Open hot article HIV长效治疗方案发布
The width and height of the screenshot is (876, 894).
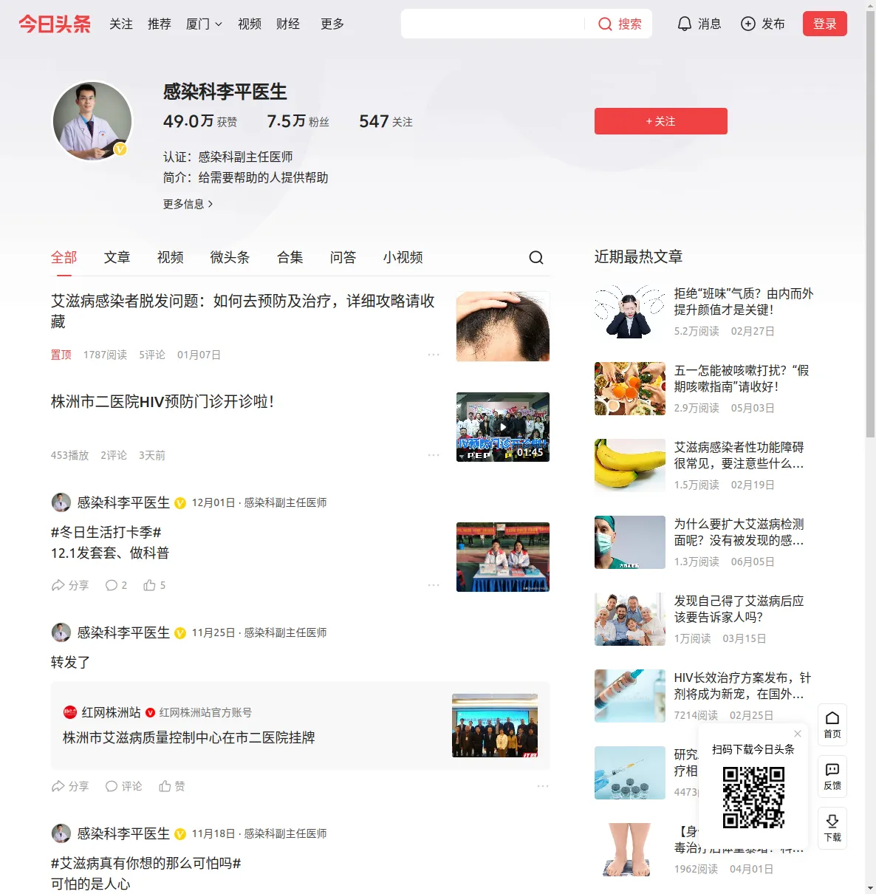(x=742, y=686)
